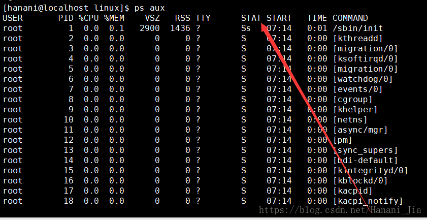427x220 pixels.
Task: Select [migration/0] in the PID 5 row
Action: [366, 69]
